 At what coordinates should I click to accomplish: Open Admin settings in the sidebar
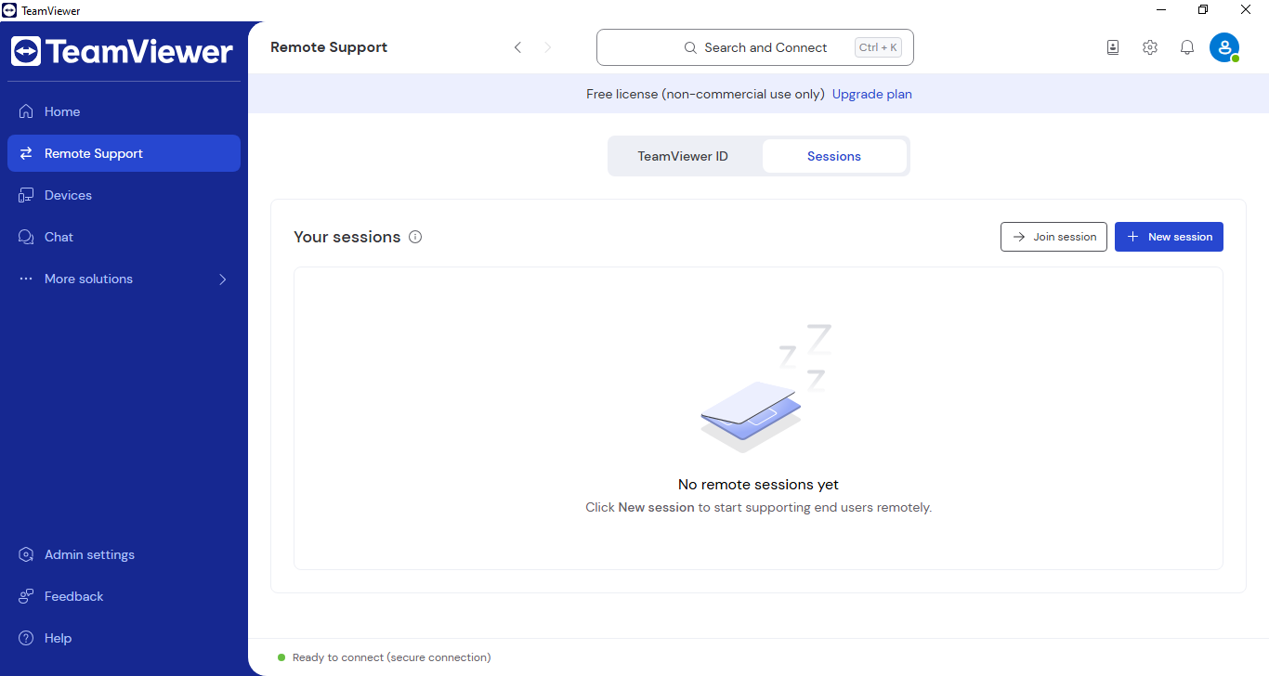pos(89,554)
